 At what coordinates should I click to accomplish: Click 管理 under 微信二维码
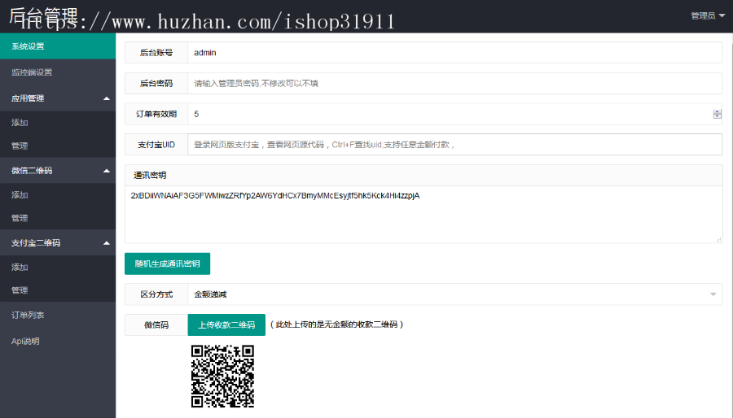pyautogui.click(x=58, y=218)
